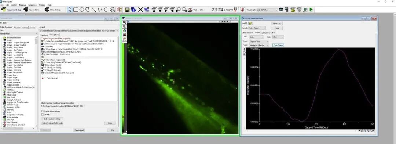This screenshot has height=144, width=396.
Task: Open the Units MSec dropdown
Action: tap(278, 37)
